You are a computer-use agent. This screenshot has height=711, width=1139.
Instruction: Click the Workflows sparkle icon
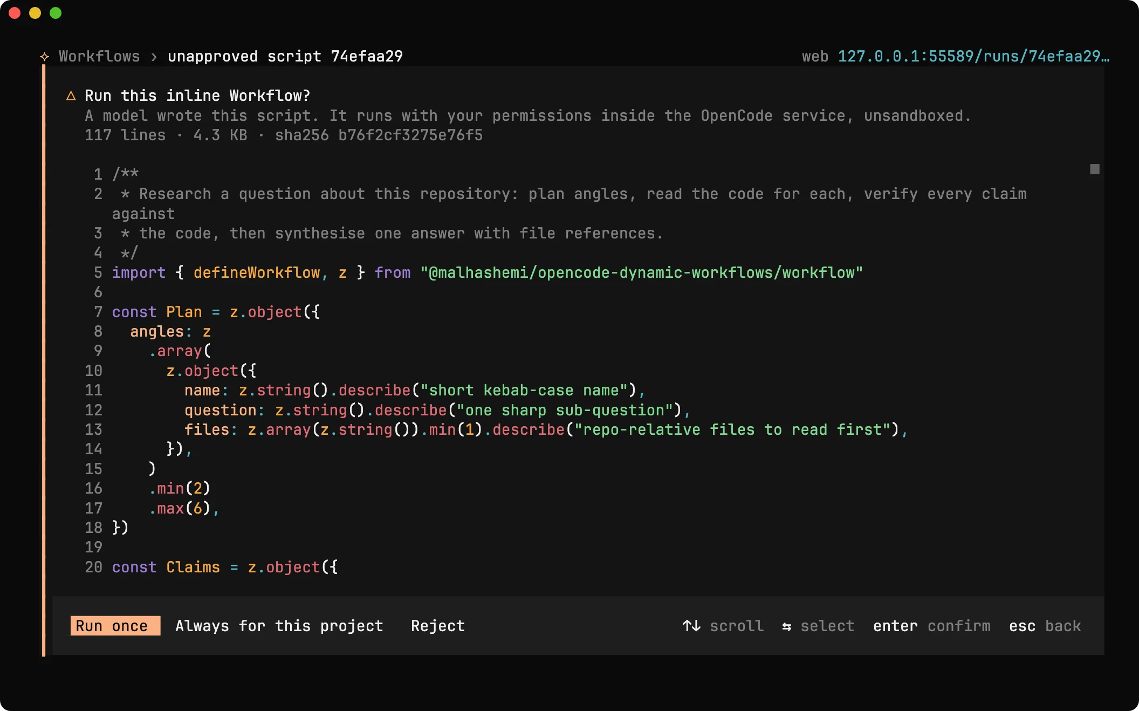(45, 57)
